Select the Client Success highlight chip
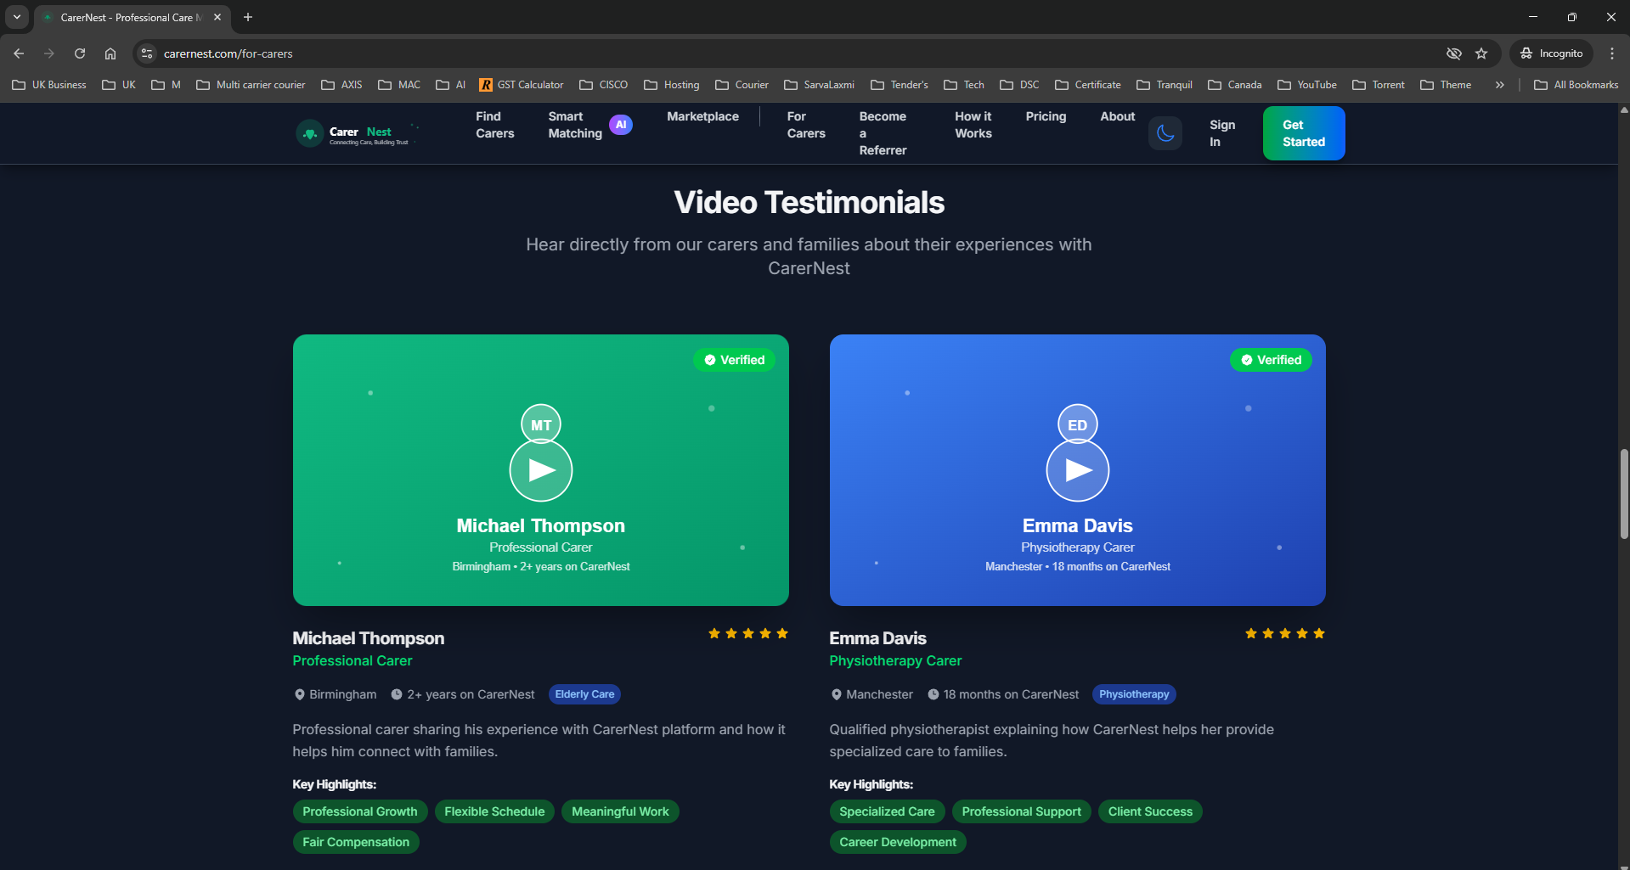The width and height of the screenshot is (1630, 870). click(x=1150, y=811)
